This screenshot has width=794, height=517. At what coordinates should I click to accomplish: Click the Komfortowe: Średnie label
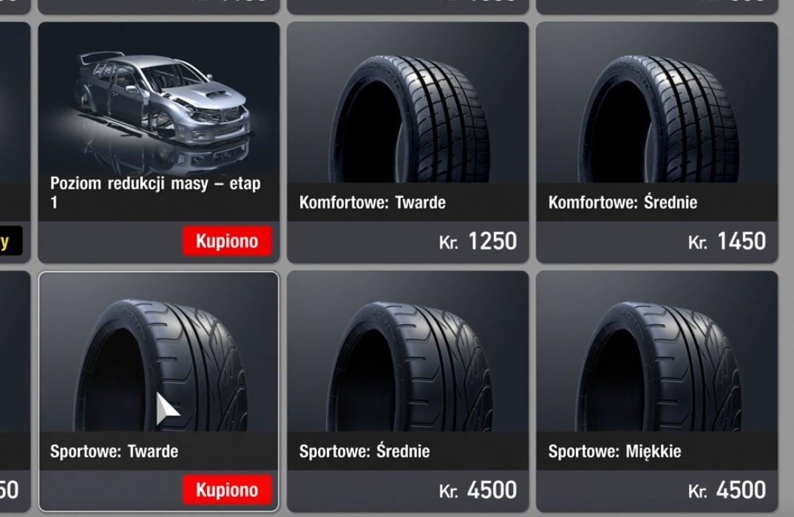click(x=622, y=202)
